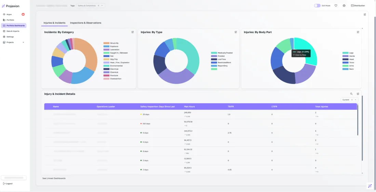Image resolution: width=376 pixels, height=192 pixels.
Task: Toggle the Slip/Trip legend entry
Action: [110, 59]
